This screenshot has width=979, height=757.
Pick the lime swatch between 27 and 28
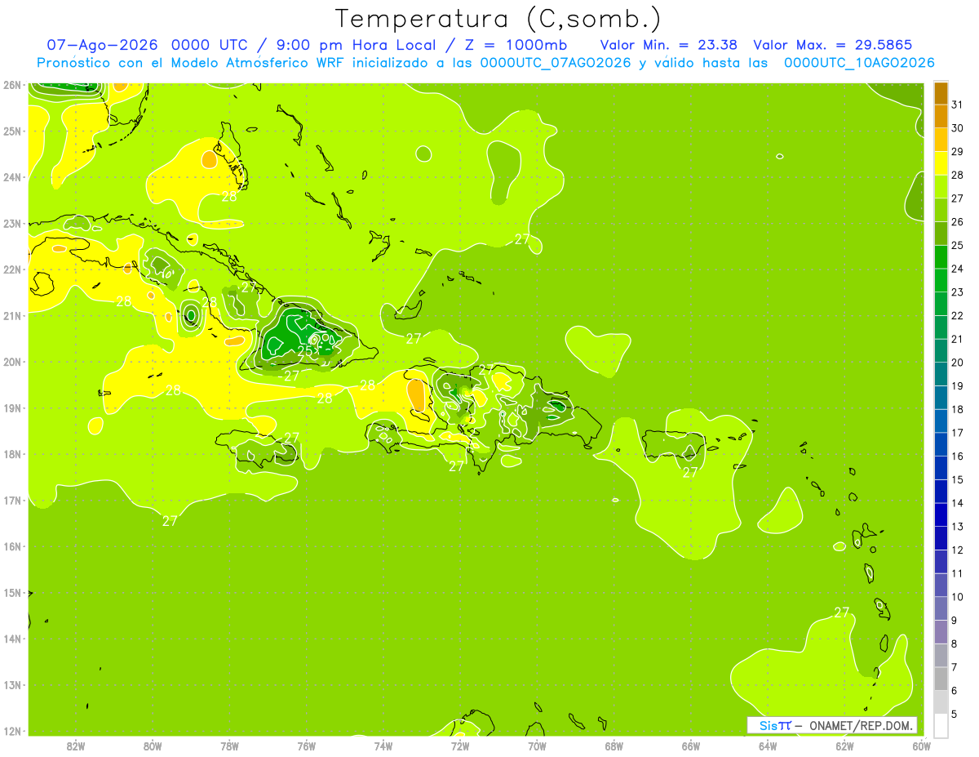pos(941,186)
